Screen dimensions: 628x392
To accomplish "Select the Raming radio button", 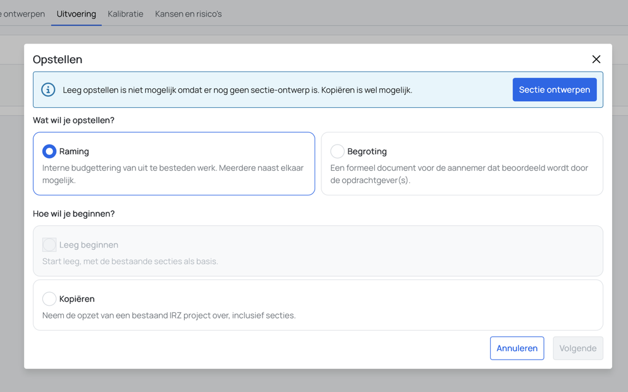I will [x=49, y=151].
